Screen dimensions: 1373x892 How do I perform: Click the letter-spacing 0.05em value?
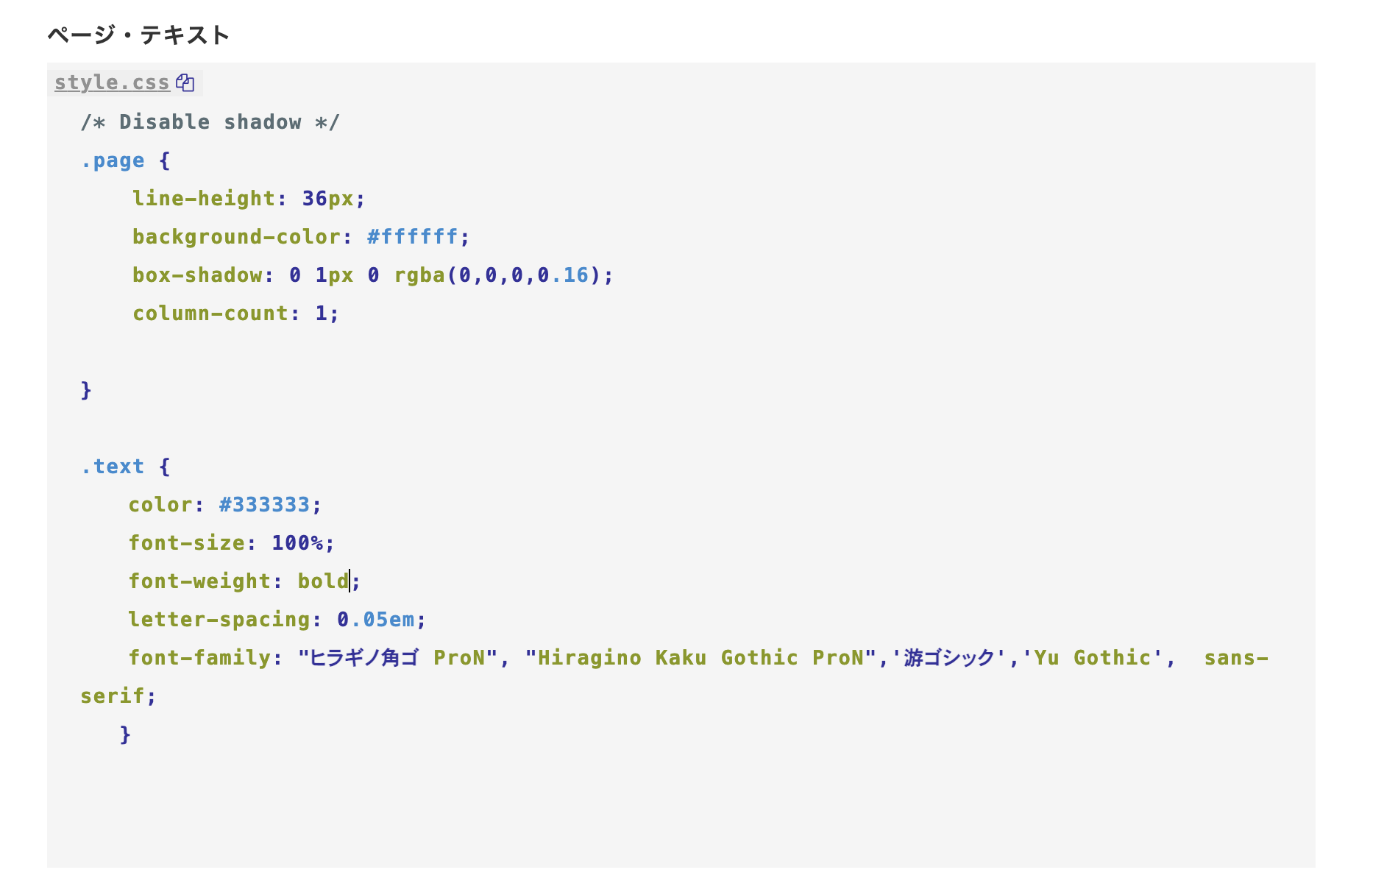[376, 620]
